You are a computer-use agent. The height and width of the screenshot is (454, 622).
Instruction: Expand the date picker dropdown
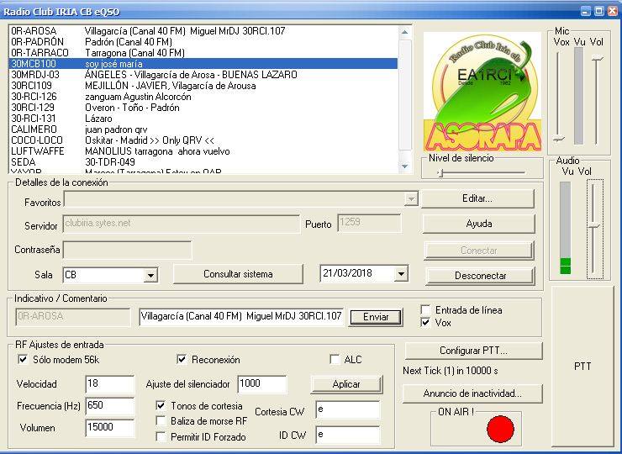coord(401,274)
